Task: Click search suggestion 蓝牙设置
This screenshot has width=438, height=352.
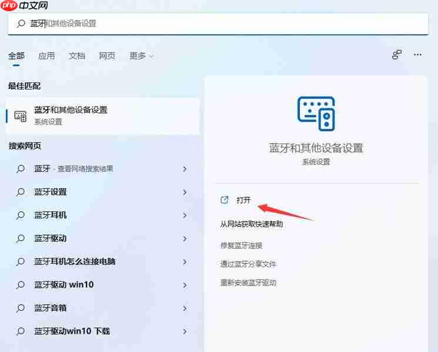Action: coord(51,192)
